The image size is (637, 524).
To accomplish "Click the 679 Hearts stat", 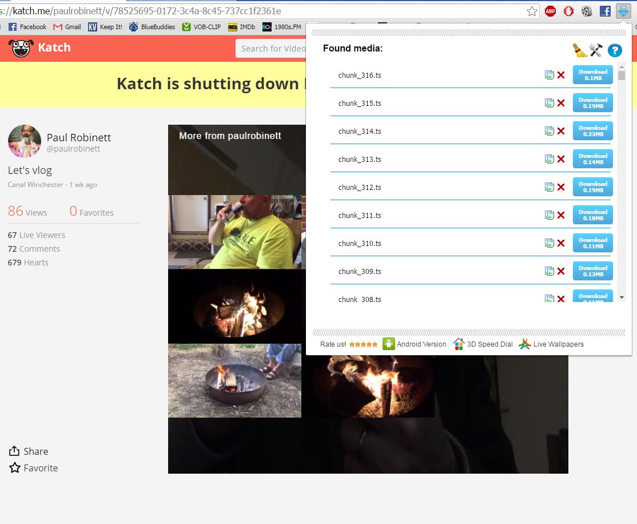I will pos(28,263).
